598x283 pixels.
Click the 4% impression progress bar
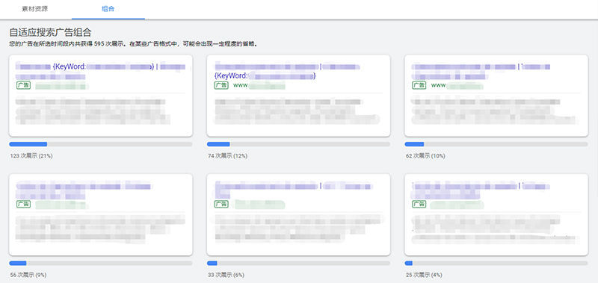point(496,263)
